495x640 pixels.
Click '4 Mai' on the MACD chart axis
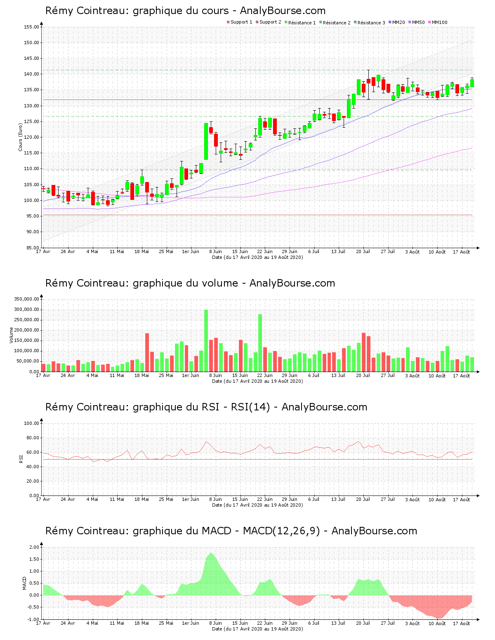(x=92, y=623)
